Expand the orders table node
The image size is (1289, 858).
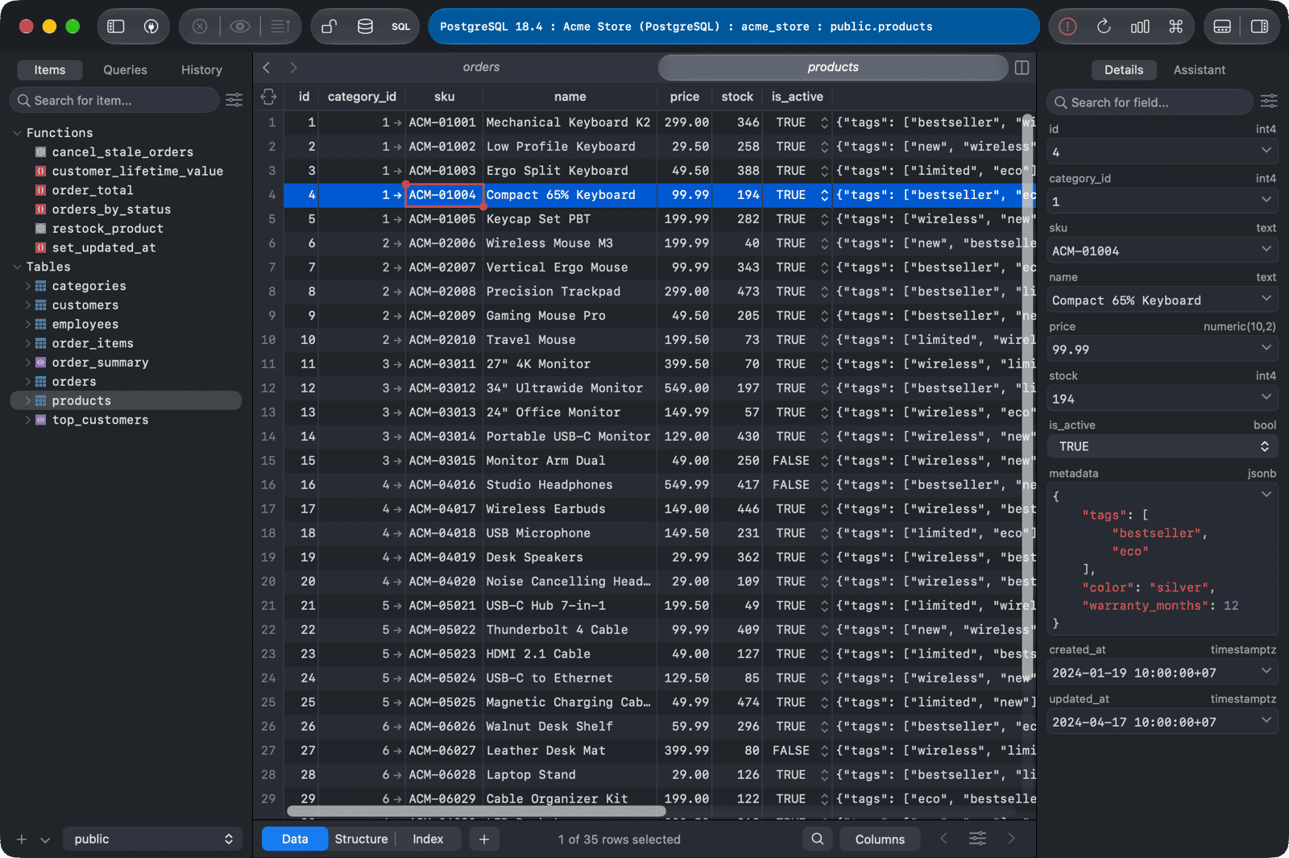pos(28,382)
